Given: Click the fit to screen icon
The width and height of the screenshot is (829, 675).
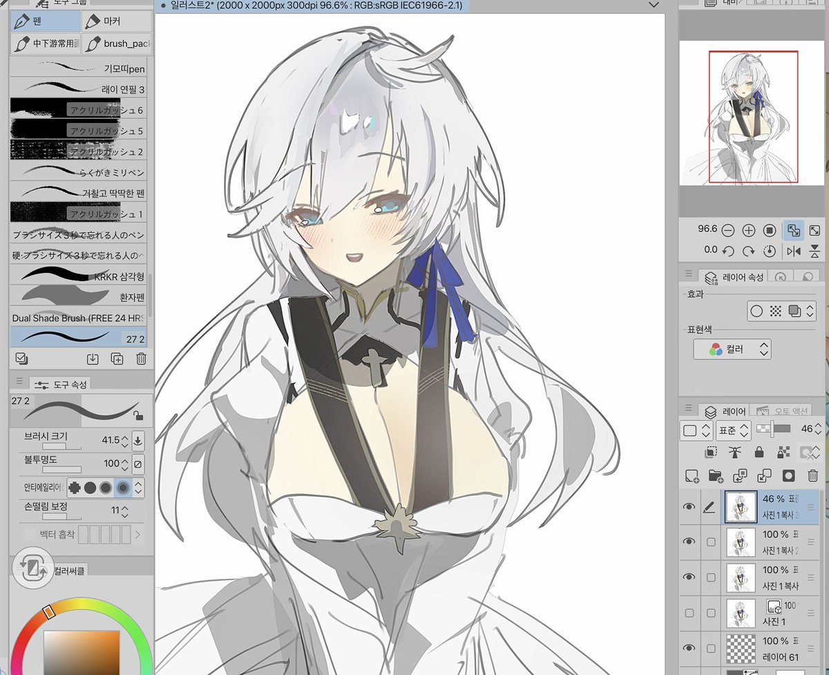Looking at the screenshot, I should pyautogui.click(x=815, y=230).
